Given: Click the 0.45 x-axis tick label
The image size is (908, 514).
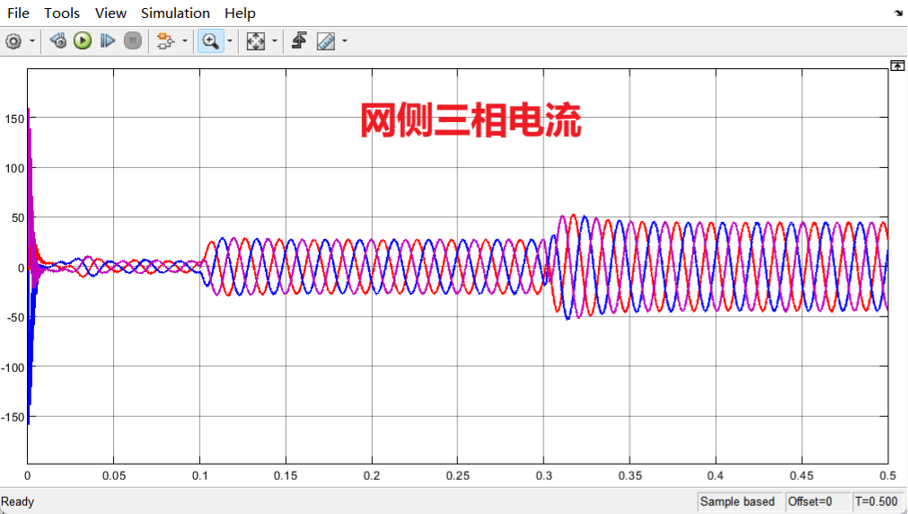Looking at the screenshot, I should pos(801,475).
